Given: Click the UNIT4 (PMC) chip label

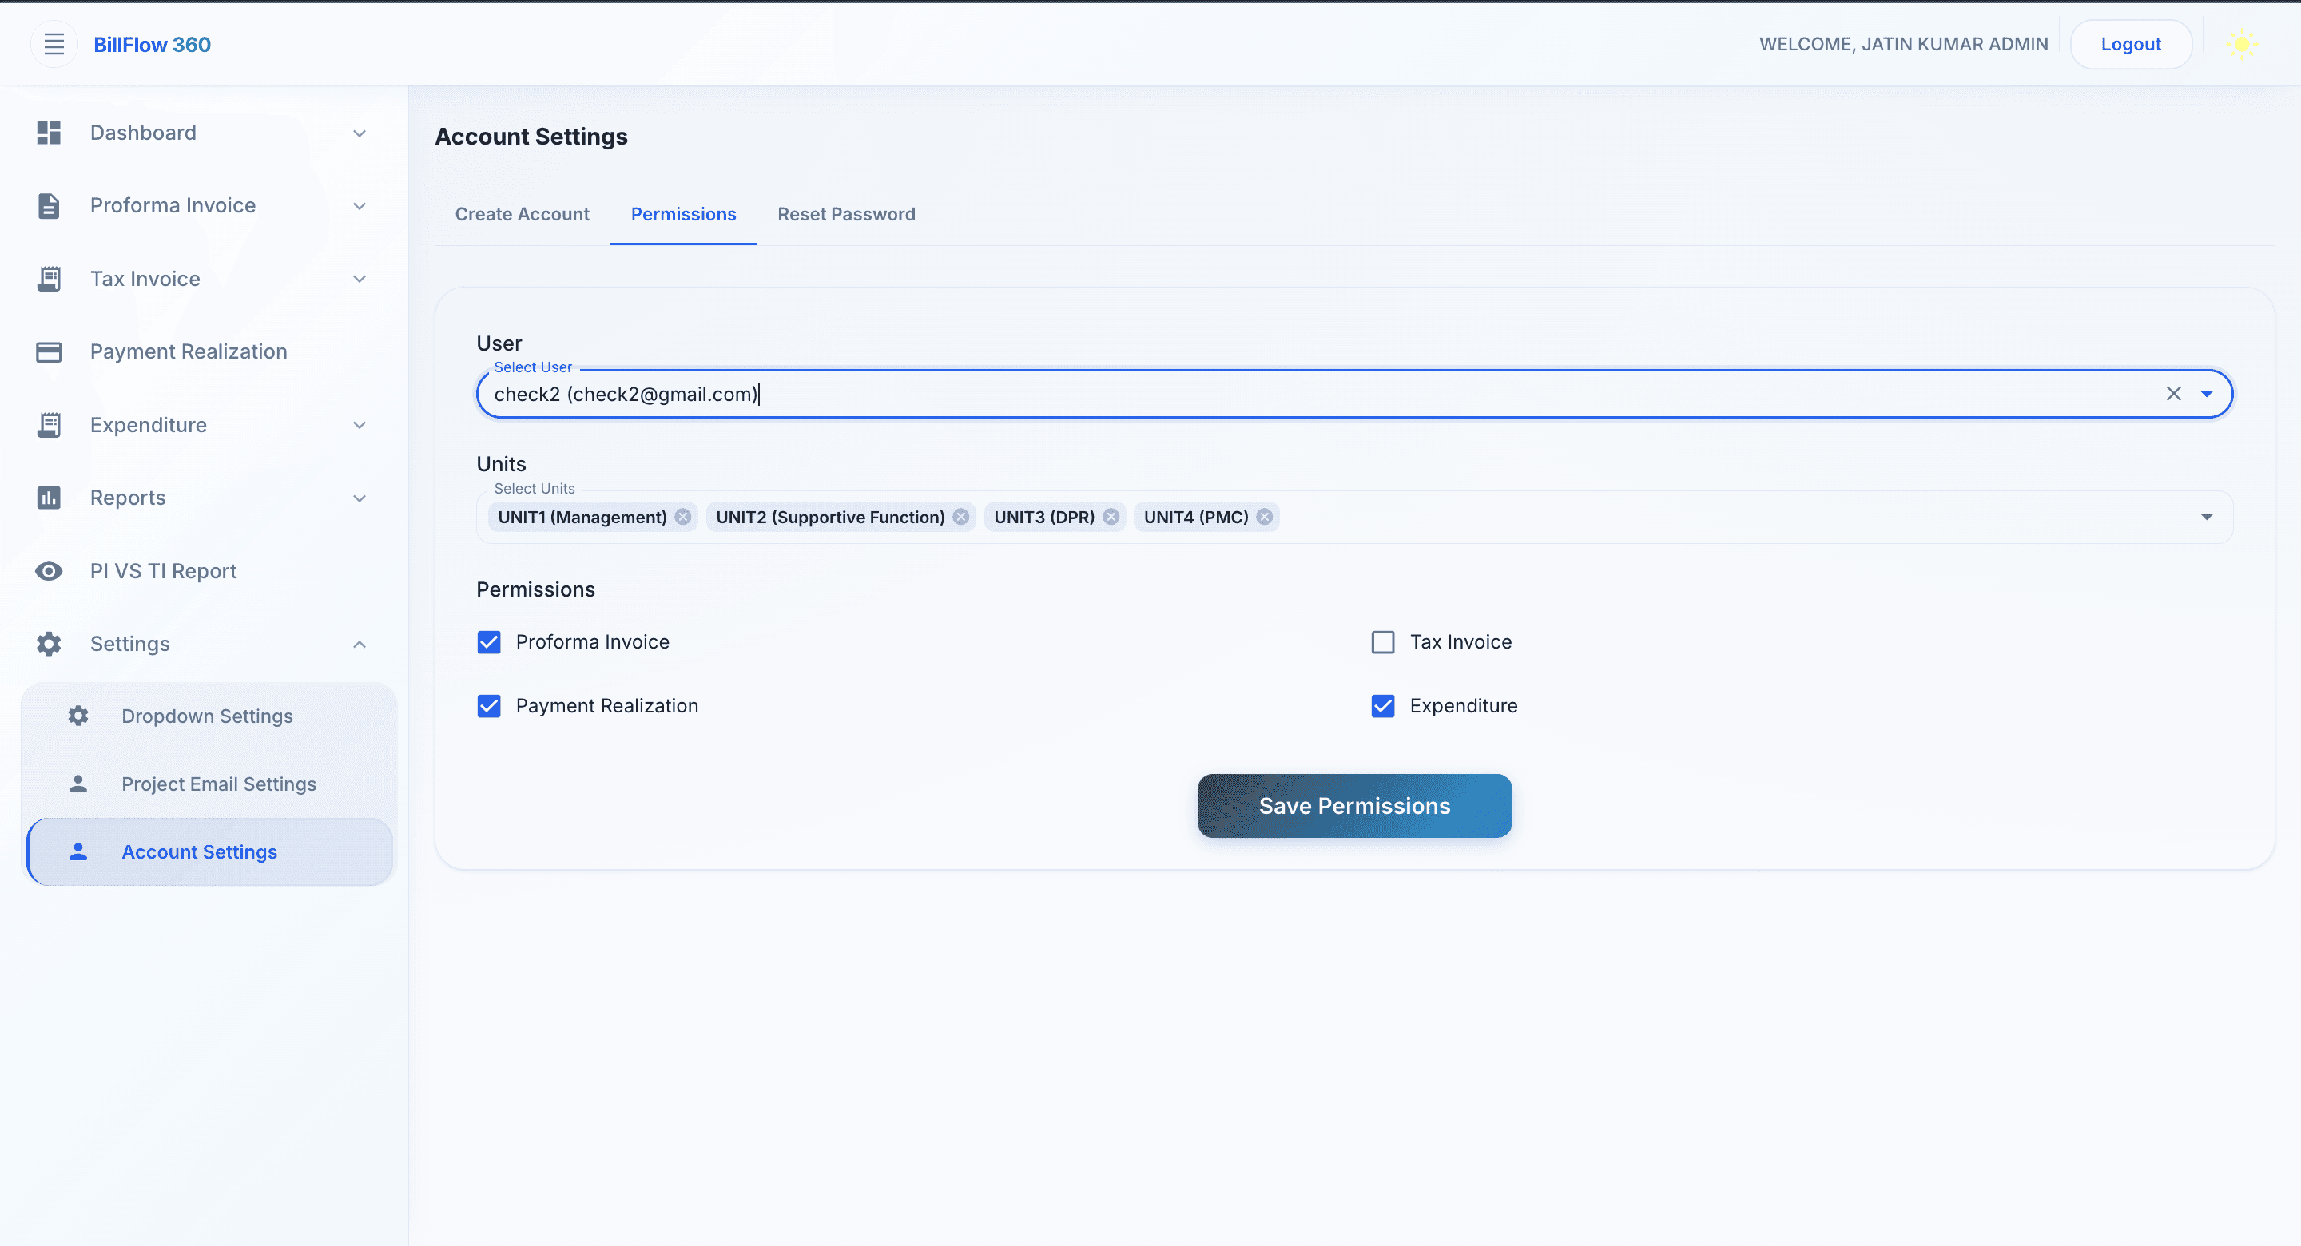Looking at the screenshot, I should click(x=1196, y=517).
